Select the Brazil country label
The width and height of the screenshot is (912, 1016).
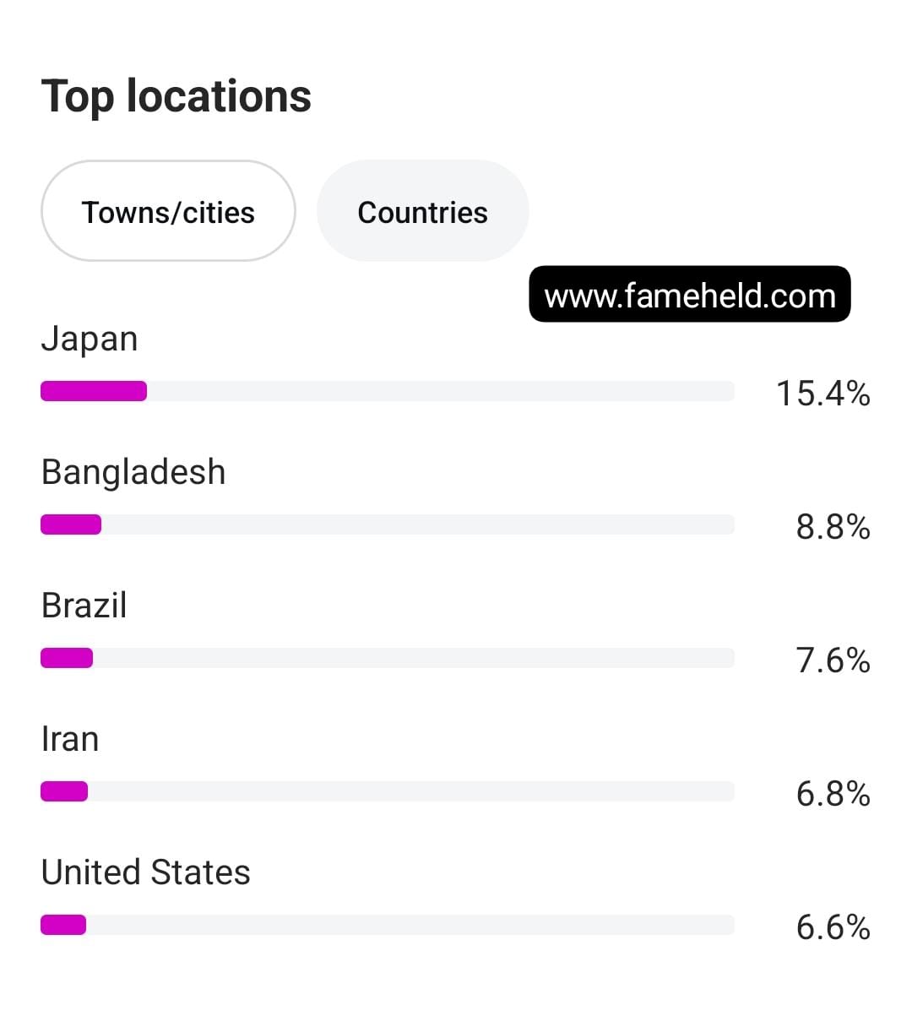tap(84, 606)
